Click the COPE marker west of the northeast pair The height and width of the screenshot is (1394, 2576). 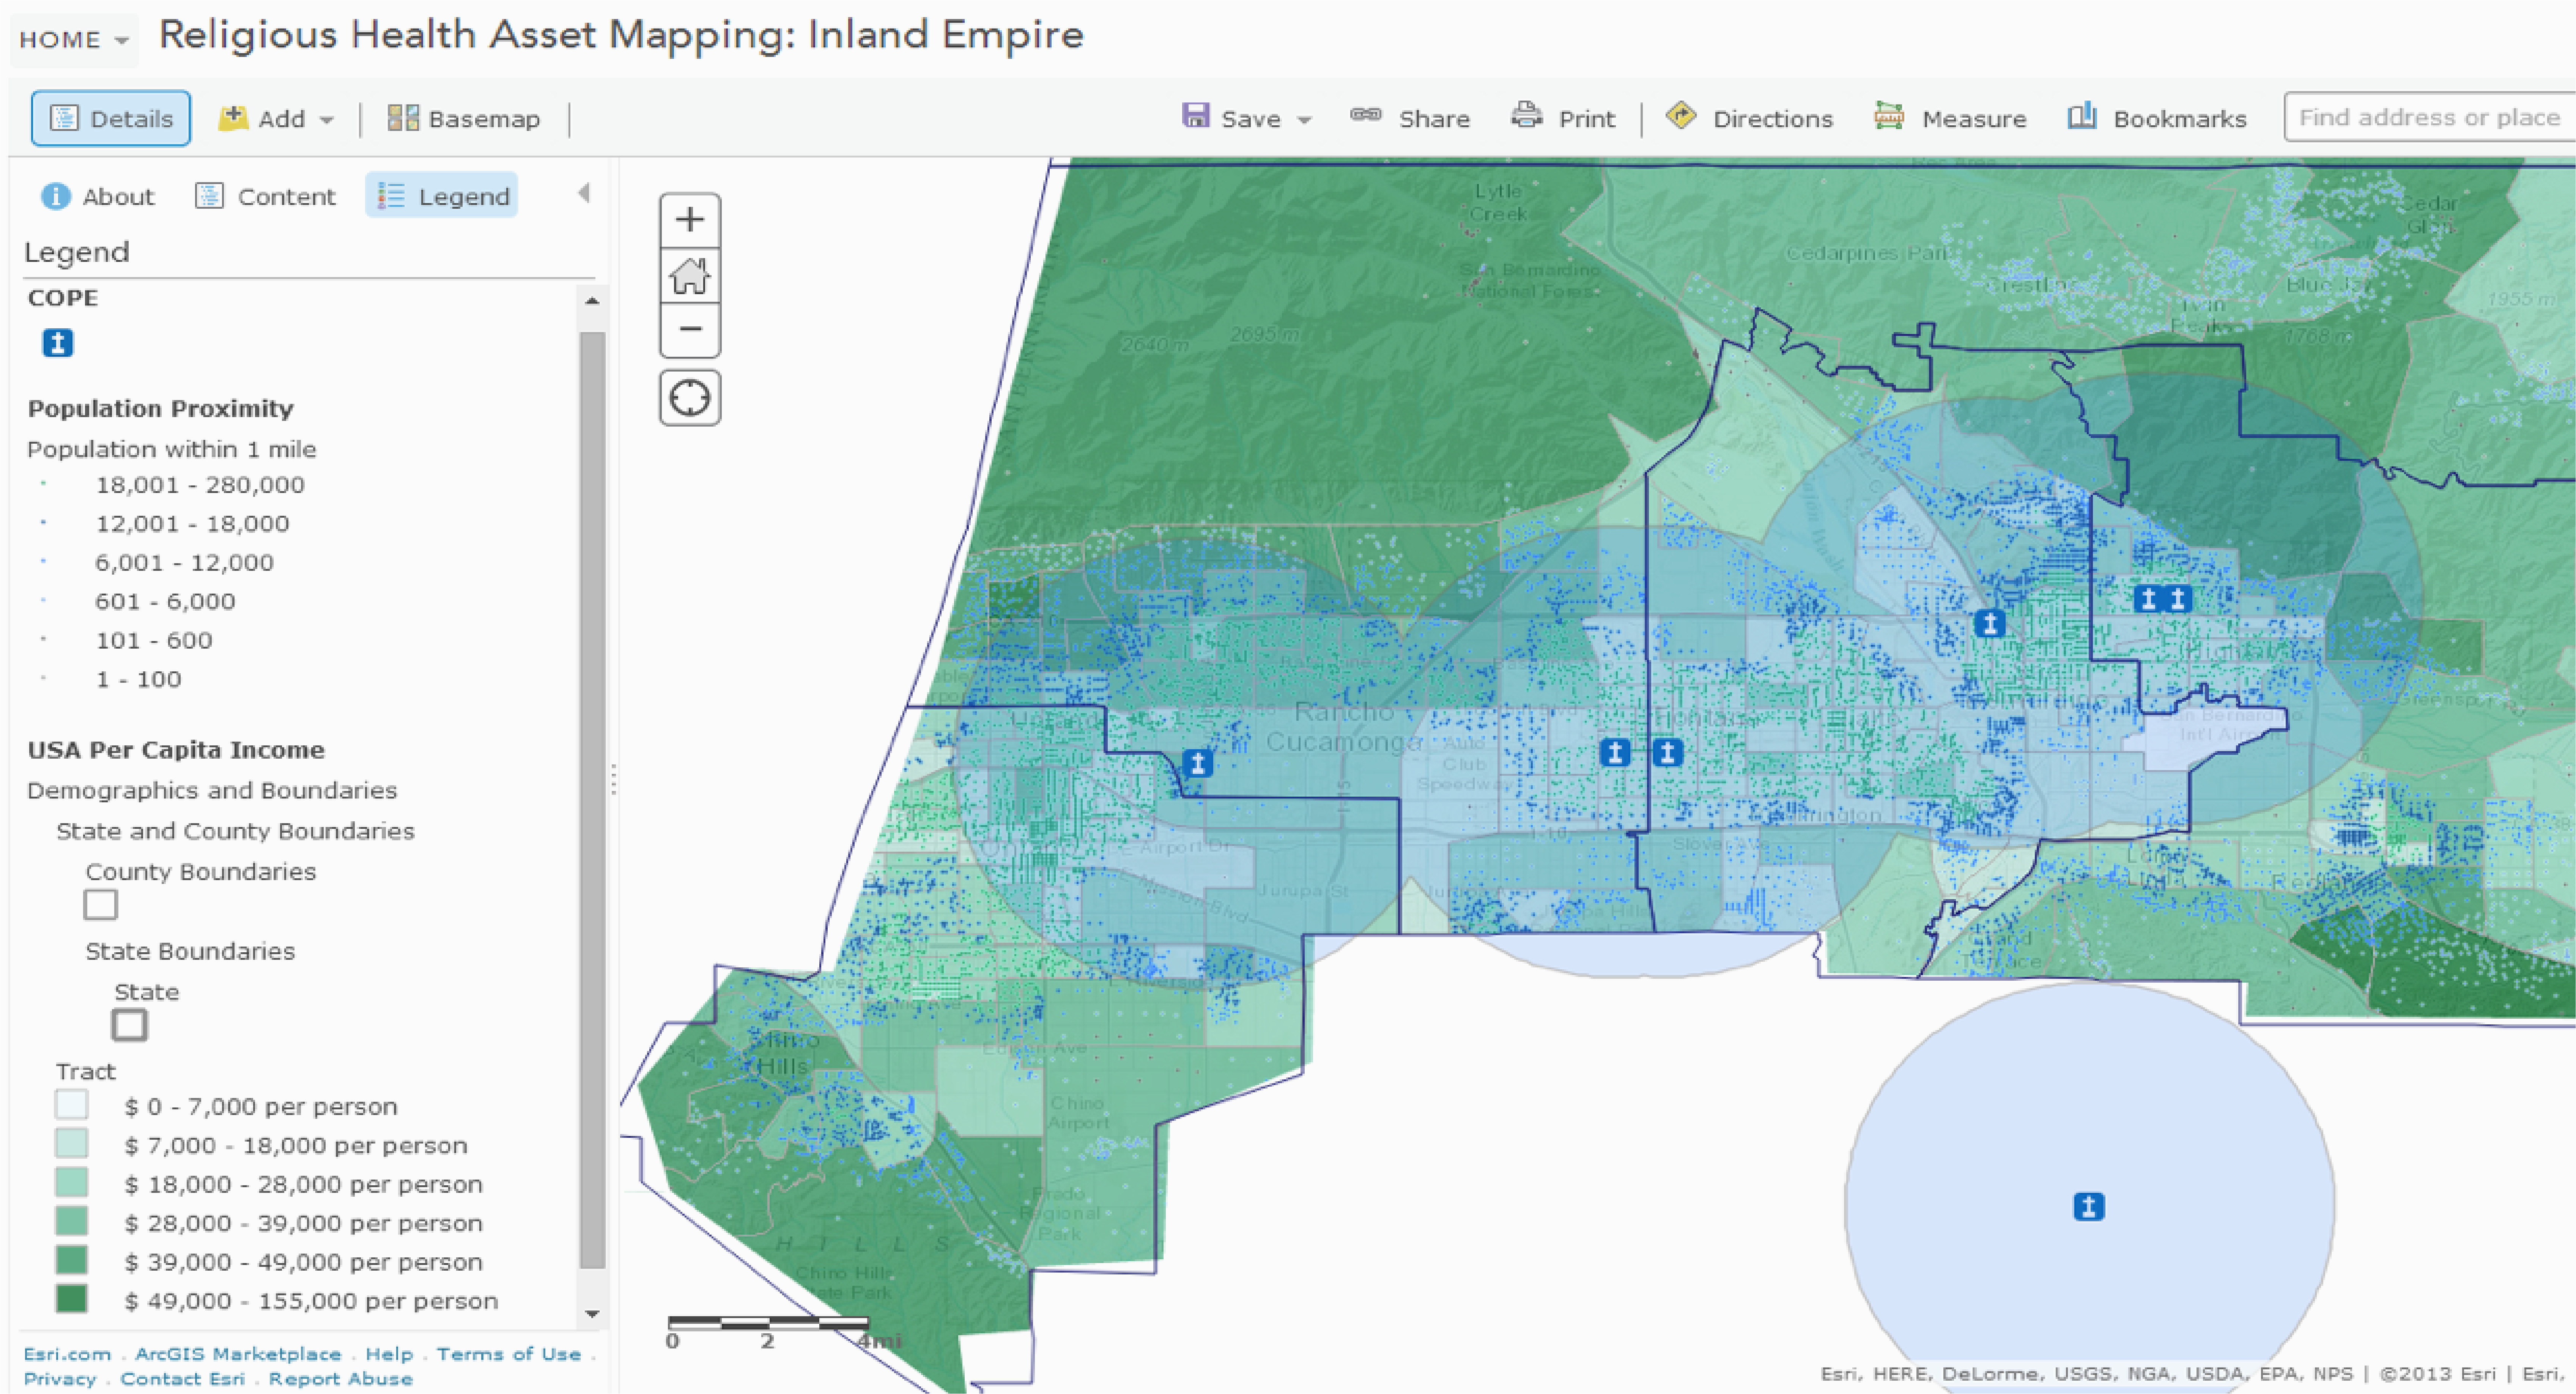click(1990, 624)
